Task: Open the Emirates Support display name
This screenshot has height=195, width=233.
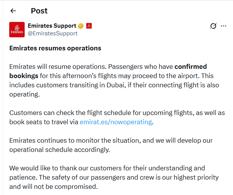Action: [x=52, y=26]
